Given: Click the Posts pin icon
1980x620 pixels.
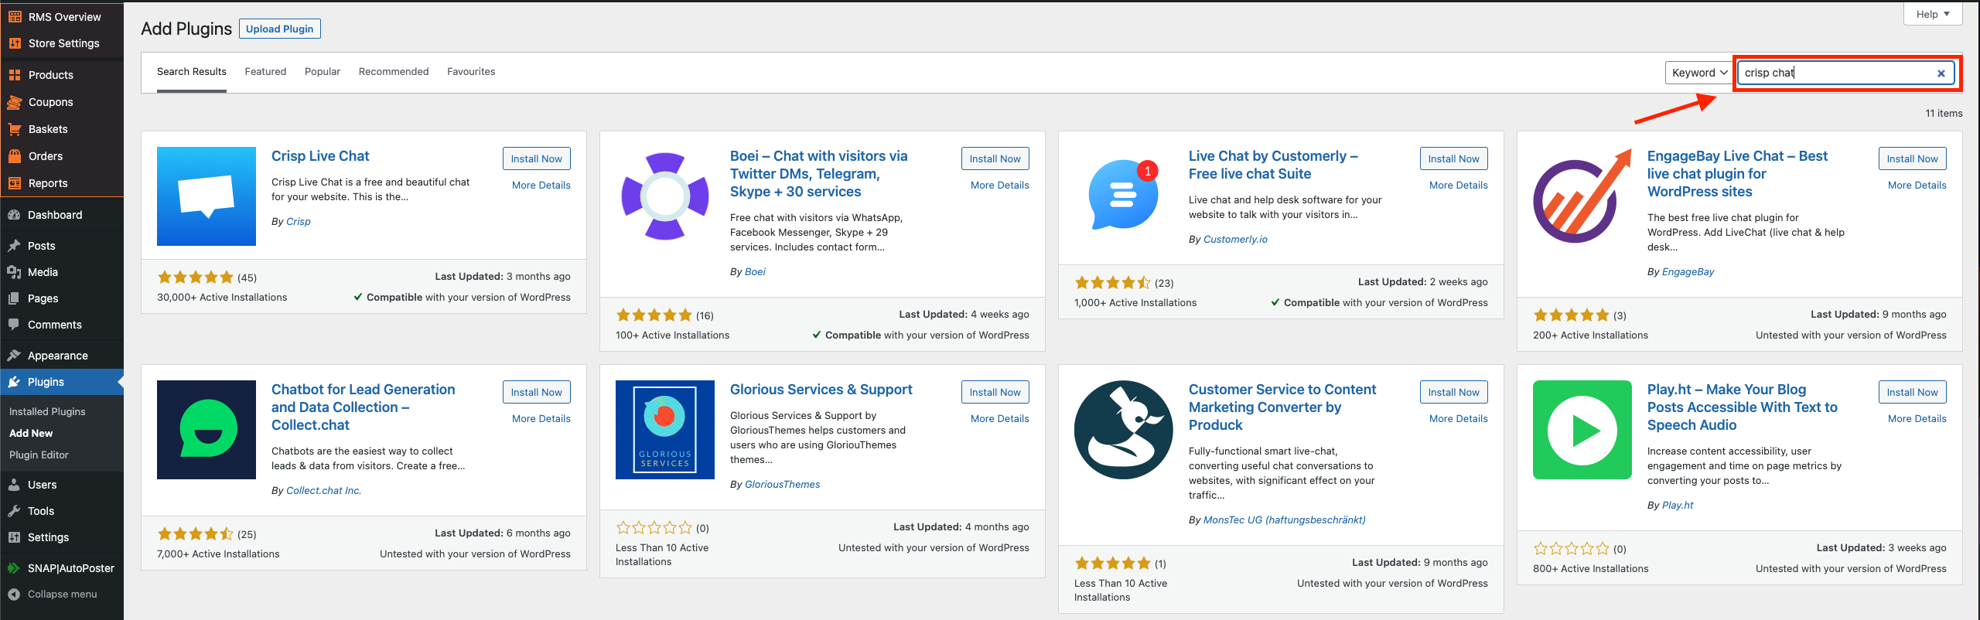Looking at the screenshot, I should pyautogui.click(x=14, y=246).
